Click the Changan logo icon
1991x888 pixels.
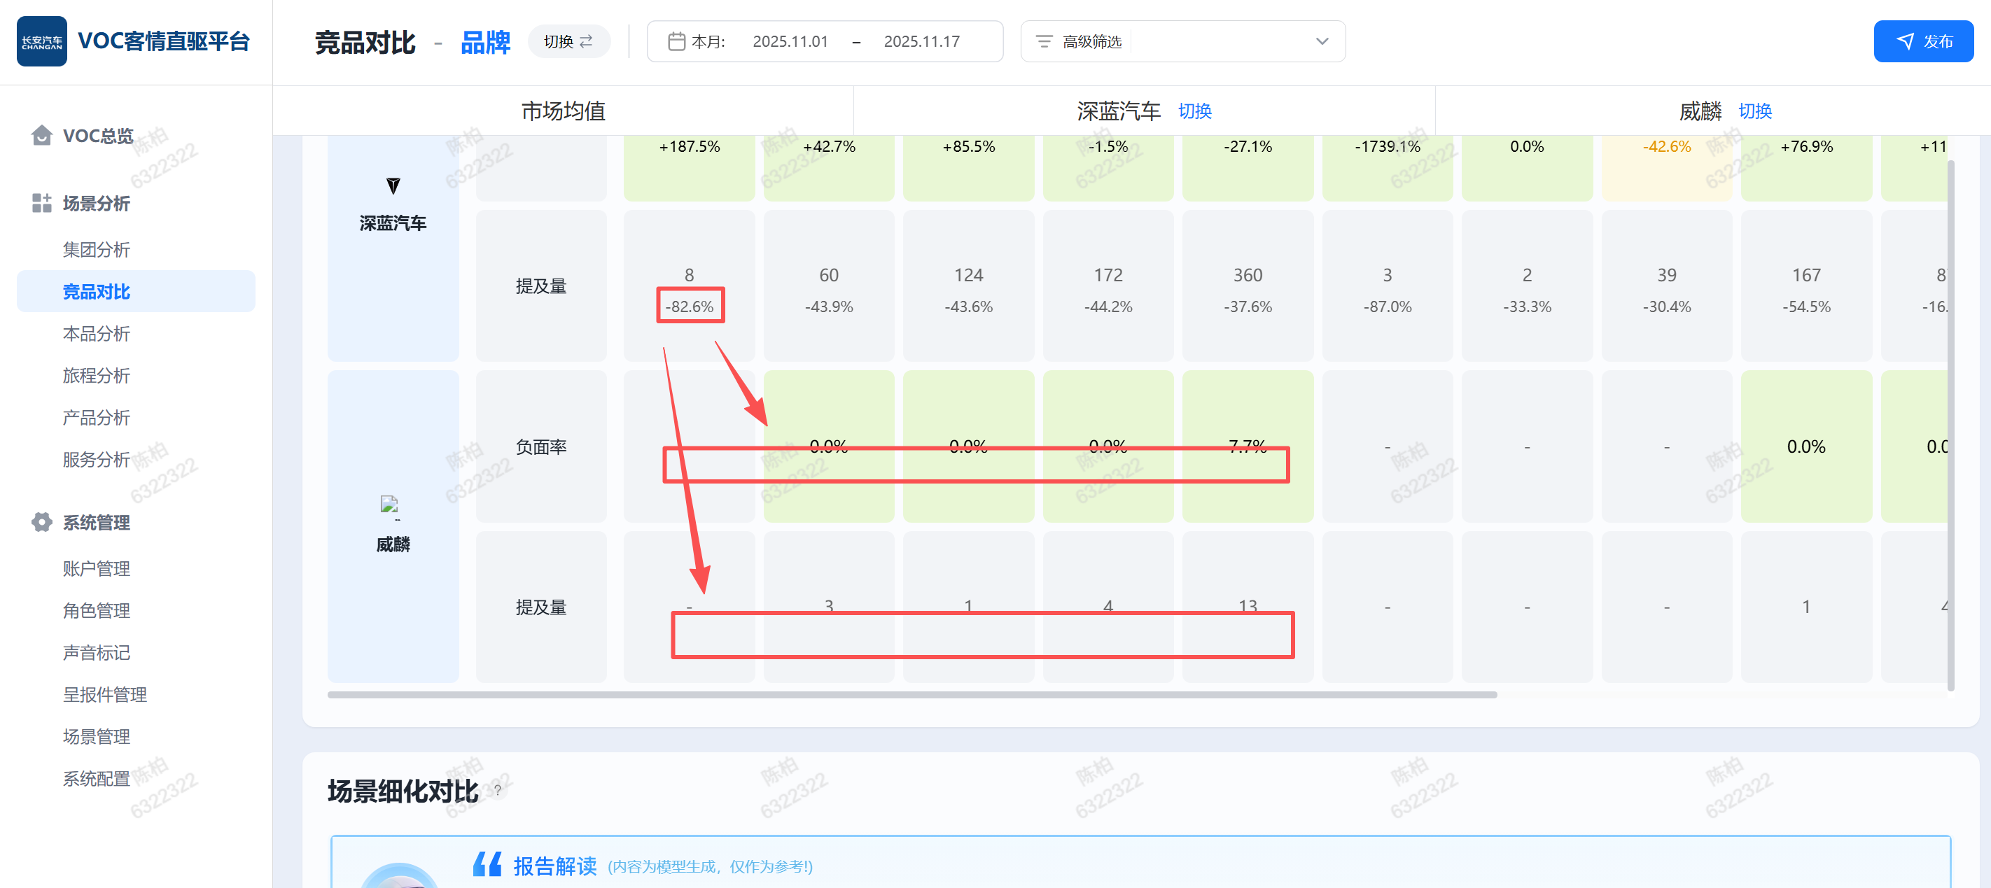point(42,42)
